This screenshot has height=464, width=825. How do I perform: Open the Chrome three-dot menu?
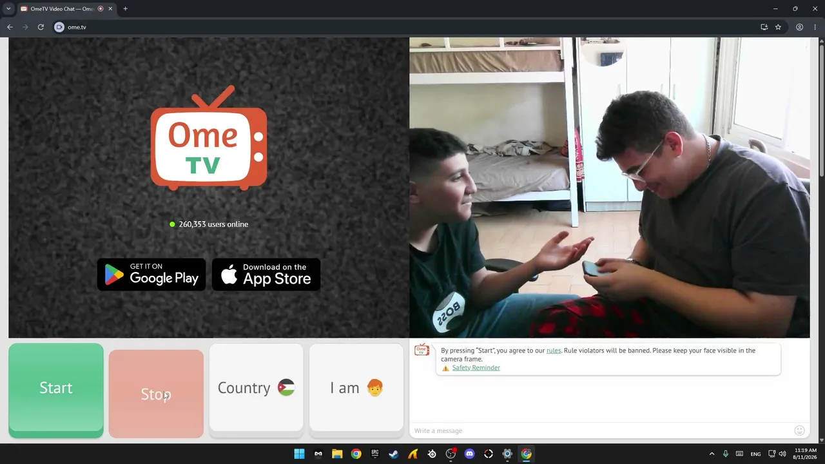(x=815, y=27)
